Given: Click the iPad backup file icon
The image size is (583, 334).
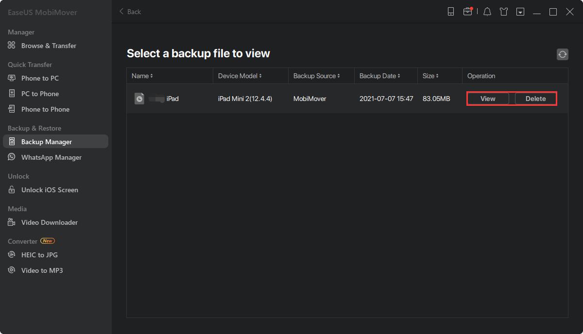Looking at the screenshot, I should (139, 99).
